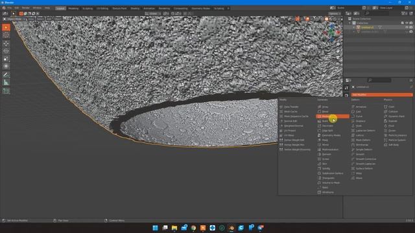This screenshot has height=233, width=415.
Task: Open the viewport Add menu
Action: coord(49,19)
